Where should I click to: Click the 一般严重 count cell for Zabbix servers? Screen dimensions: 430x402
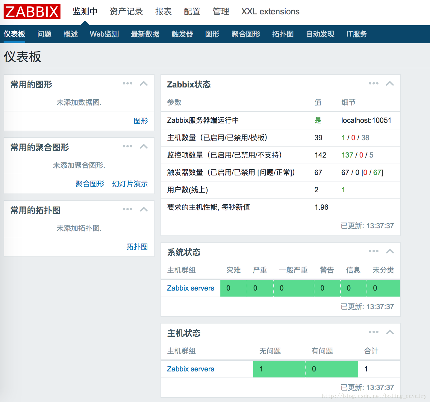293,288
